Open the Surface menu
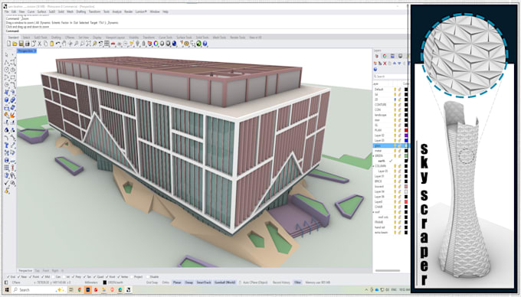The height and width of the screenshot is (297, 521). click(x=41, y=11)
